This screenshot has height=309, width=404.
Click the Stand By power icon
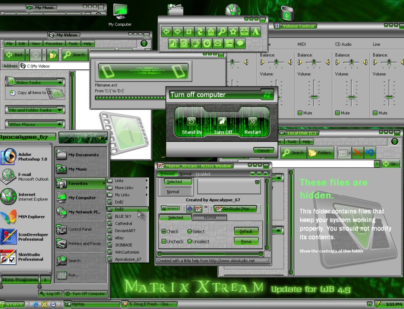[192, 121]
